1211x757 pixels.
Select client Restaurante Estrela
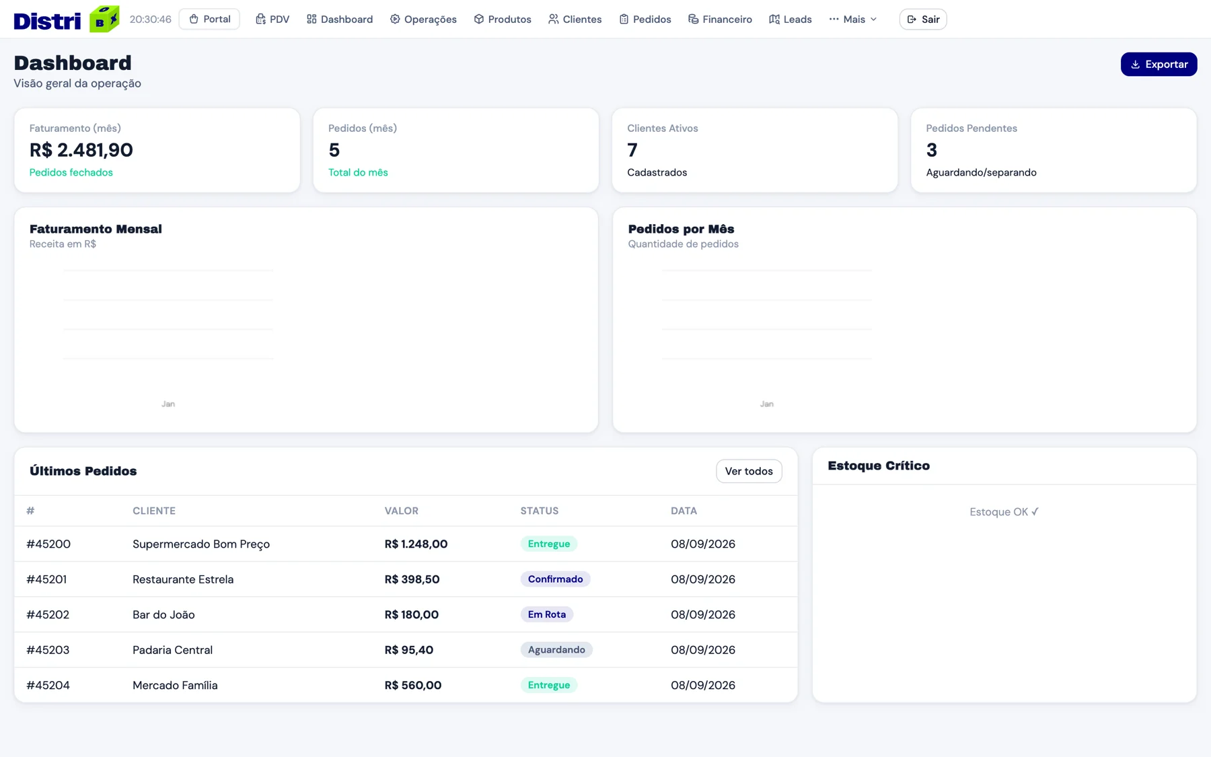(x=183, y=579)
